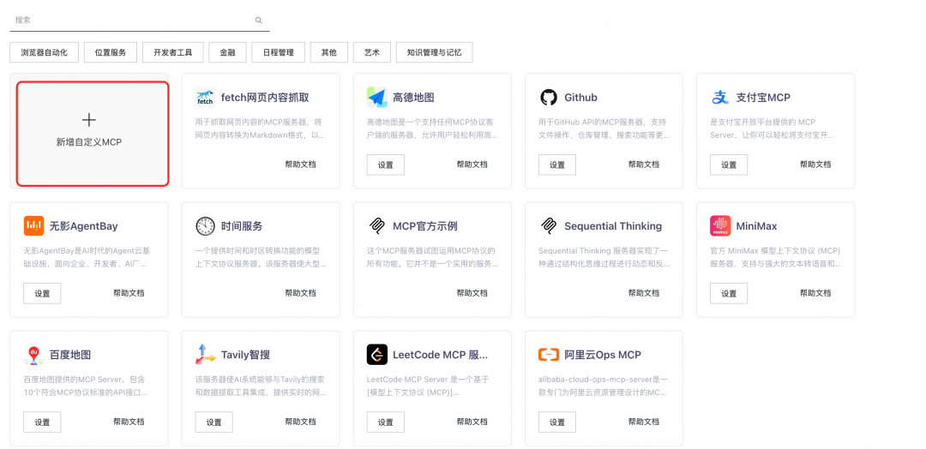926x449 pixels.
Task: Open 帮助文档 for fetch网页内容抓取
Action: (x=301, y=164)
